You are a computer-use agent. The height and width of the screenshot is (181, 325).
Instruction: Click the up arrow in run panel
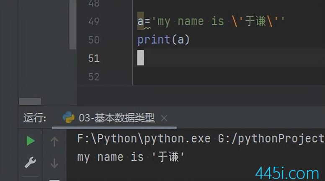tap(54, 142)
